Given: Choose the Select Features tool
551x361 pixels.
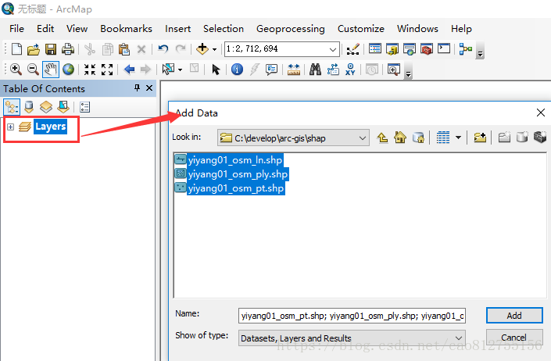Looking at the screenshot, I should [x=168, y=70].
